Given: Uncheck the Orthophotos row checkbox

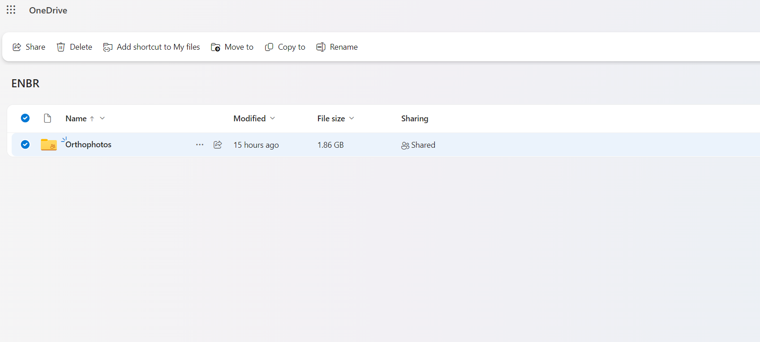Looking at the screenshot, I should (x=25, y=145).
